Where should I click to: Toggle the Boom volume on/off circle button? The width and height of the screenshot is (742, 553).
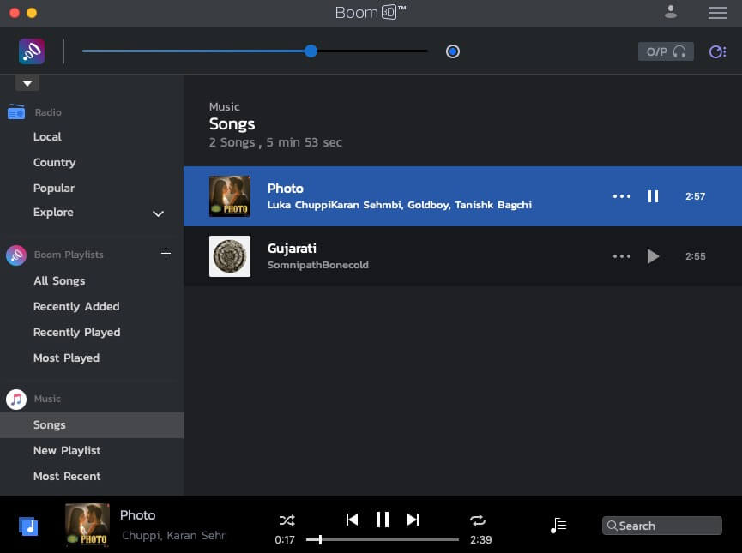[452, 51]
